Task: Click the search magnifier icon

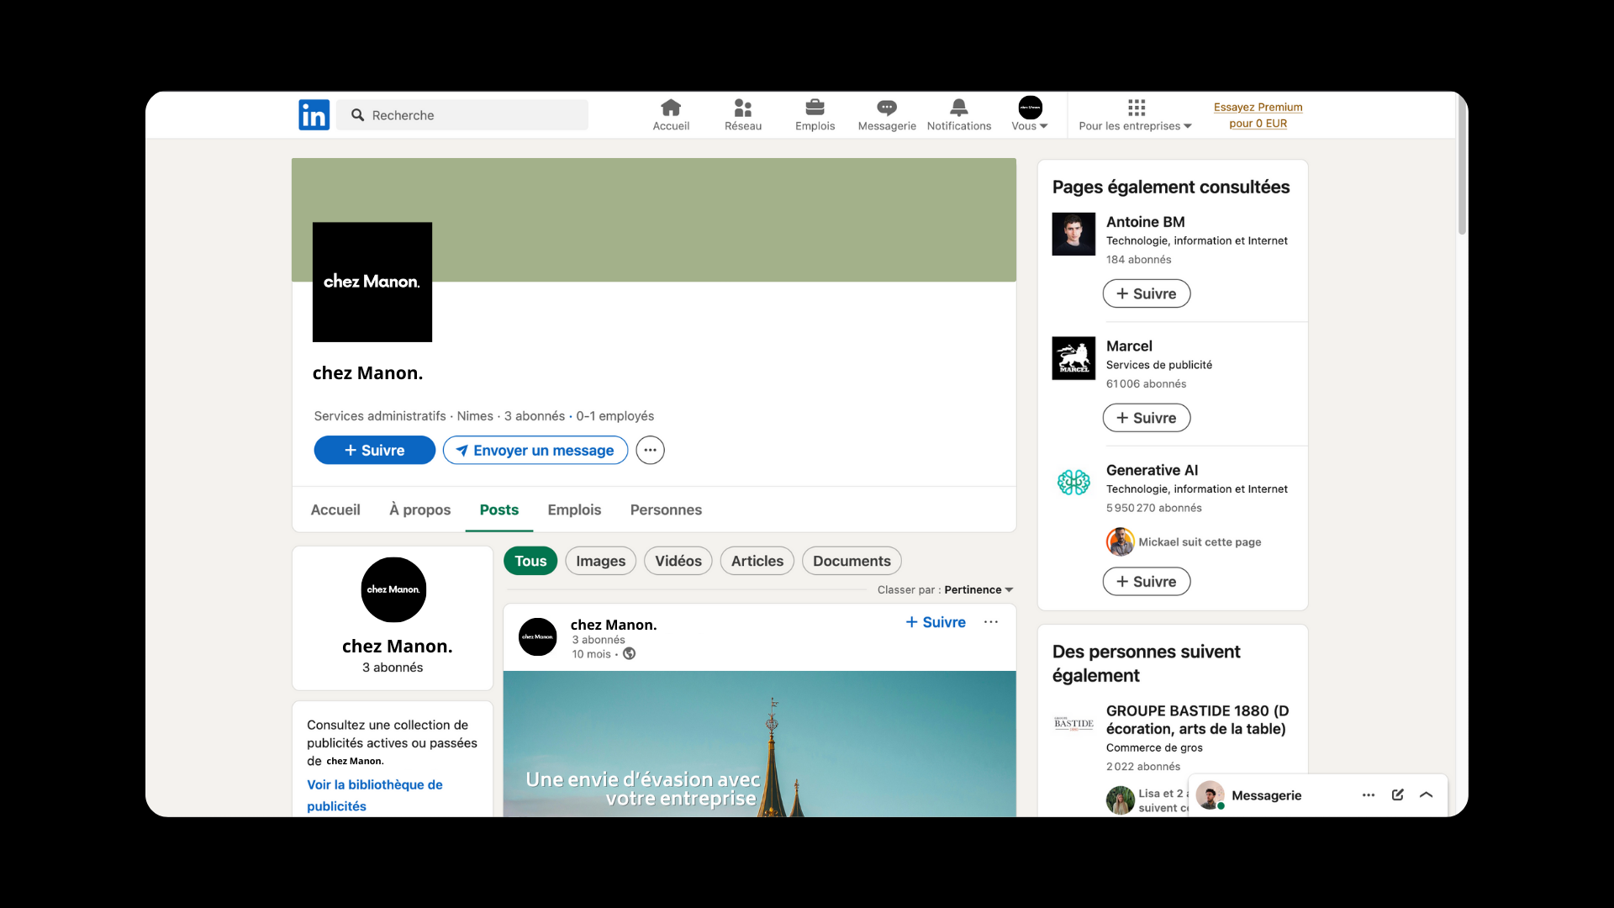Action: (357, 115)
